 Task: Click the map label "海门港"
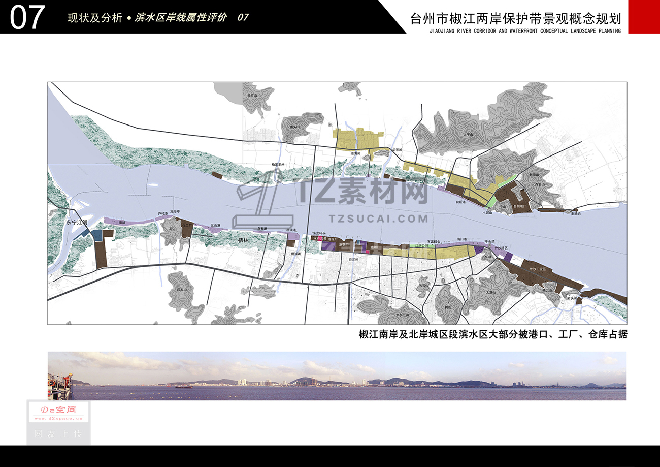[461, 238]
